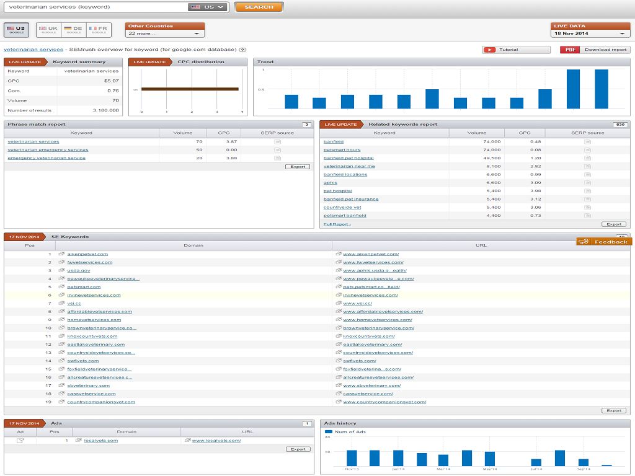Sort Related keywords by Volume column header

tap(476, 133)
